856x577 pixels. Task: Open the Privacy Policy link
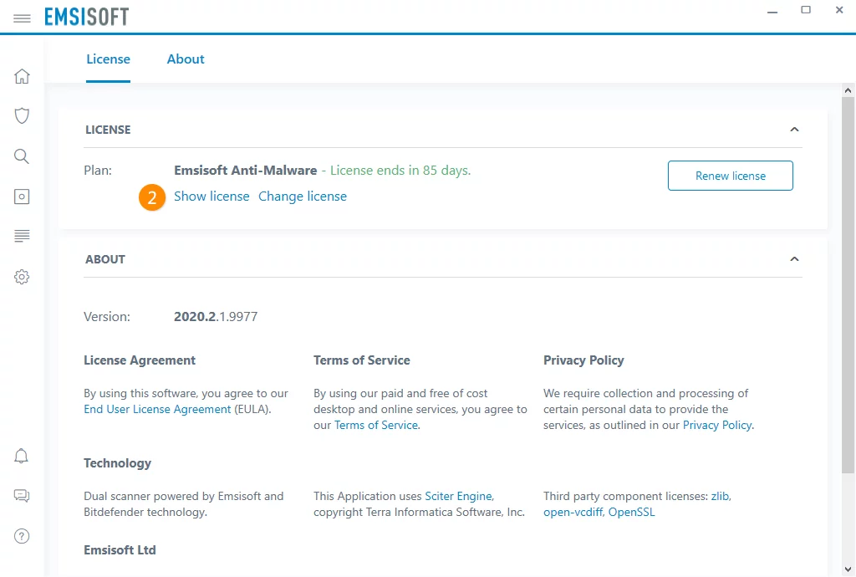(x=717, y=426)
